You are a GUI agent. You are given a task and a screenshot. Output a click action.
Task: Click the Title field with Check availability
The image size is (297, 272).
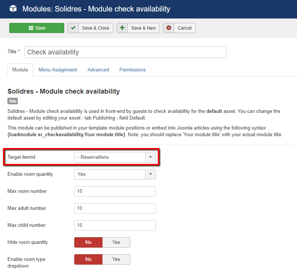point(125,52)
